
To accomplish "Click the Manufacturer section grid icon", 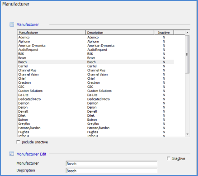I will (x=12, y=24).
